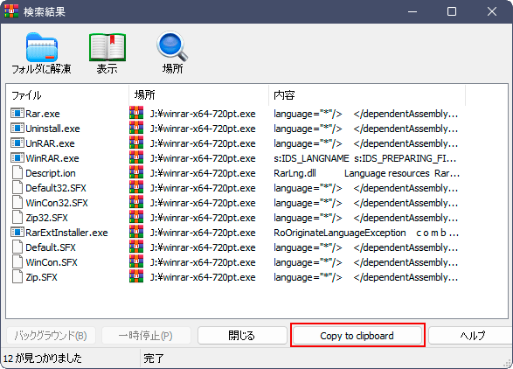Select the Default32.SFX file name
The width and height of the screenshot is (513, 369).
pos(56,188)
